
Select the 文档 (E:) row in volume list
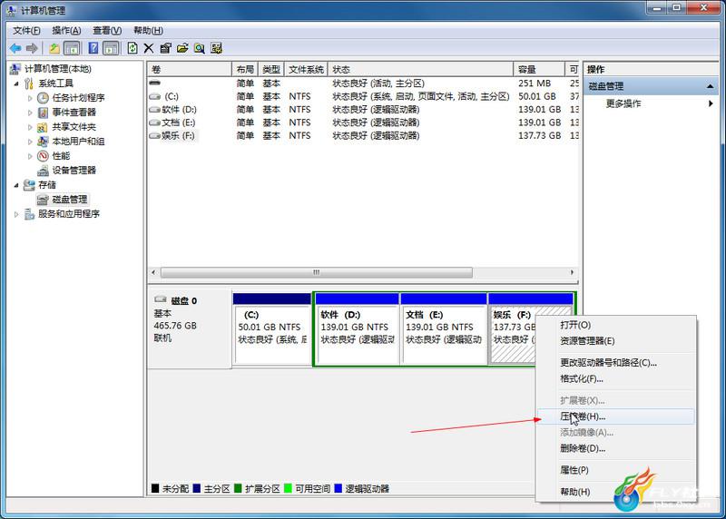tap(364, 122)
